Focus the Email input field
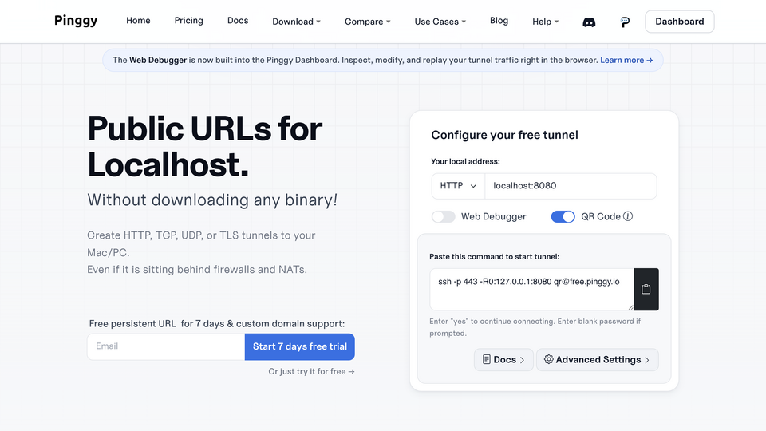Screen dimensions: 766x431 pos(166,346)
